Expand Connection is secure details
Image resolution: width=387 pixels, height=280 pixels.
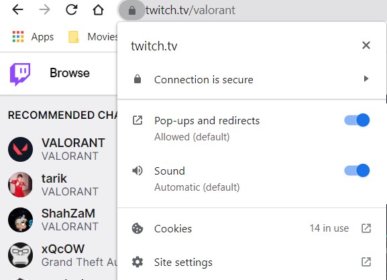coord(252,79)
